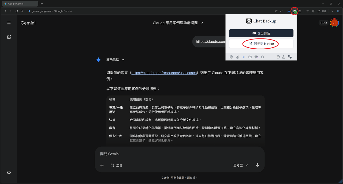Click the 匯出對話 export button

point(261,33)
